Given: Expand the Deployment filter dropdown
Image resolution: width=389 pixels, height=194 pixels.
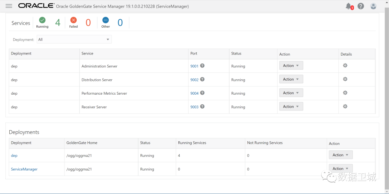Looking at the screenshot, I should [x=74, y=39].
